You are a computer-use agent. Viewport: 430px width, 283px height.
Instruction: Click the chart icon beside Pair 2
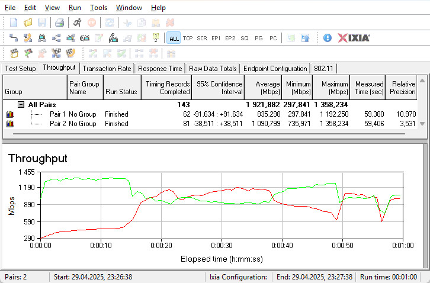point(10,124)
